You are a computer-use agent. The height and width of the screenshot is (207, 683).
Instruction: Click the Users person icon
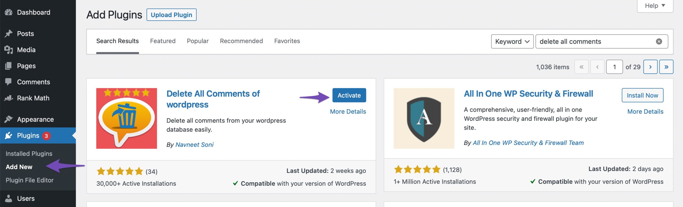click(x=9, y=198)
